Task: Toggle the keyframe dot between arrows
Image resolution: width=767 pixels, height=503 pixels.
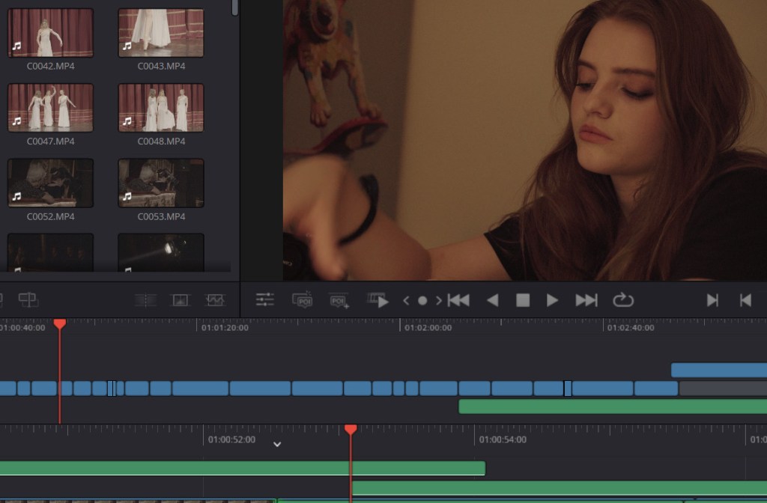Action: [x=422, y=301]
